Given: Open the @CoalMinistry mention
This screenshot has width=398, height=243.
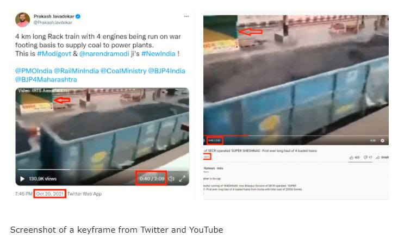Looking at the screenshot, I should [123, 71].
